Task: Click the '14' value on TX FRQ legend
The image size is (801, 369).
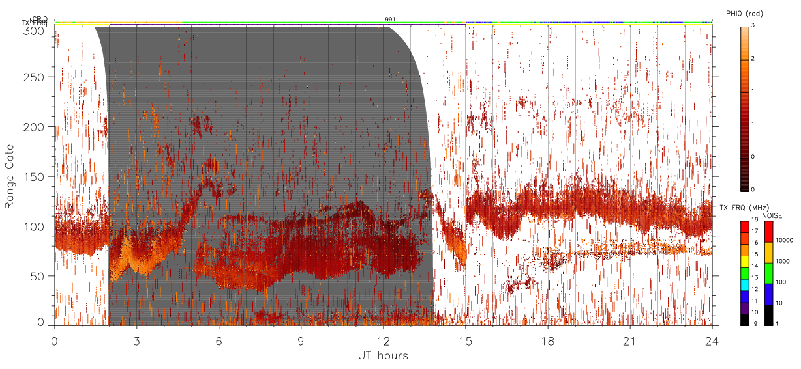Action: point(755,266)
